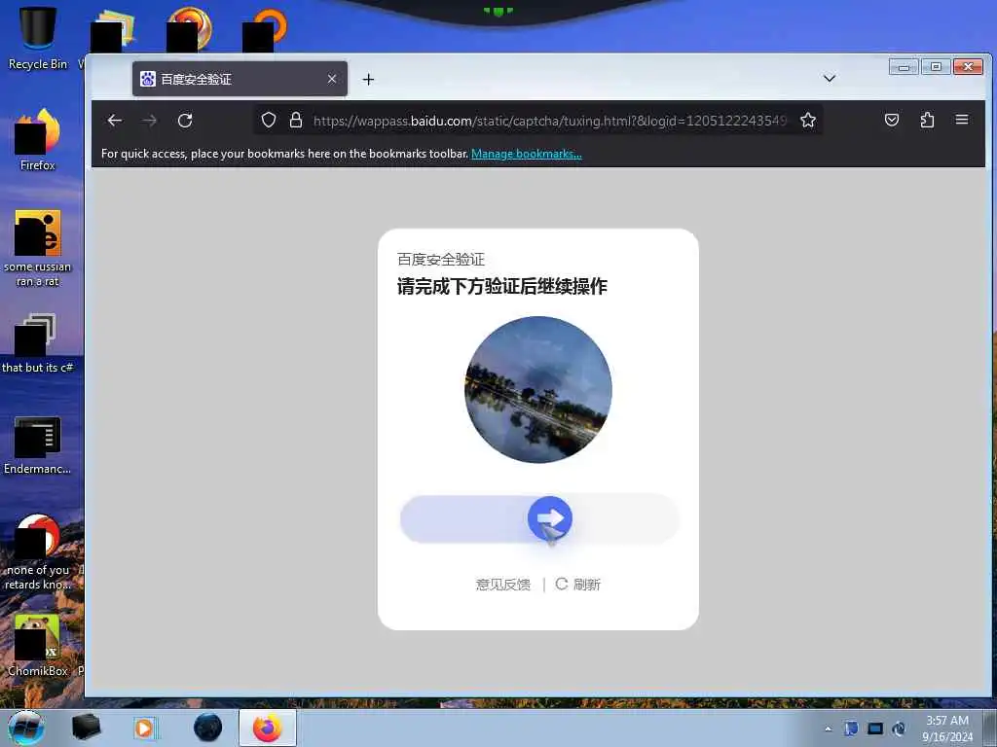Open a new tab with the plus button
This screenshot has height=747, width=997.
[x=368, y=80]
